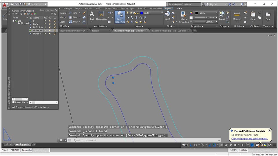Screen dimensions: 278x156
Task: Click to view plot and publish details link
Action: pyautogui.click(x=249, y=139)
